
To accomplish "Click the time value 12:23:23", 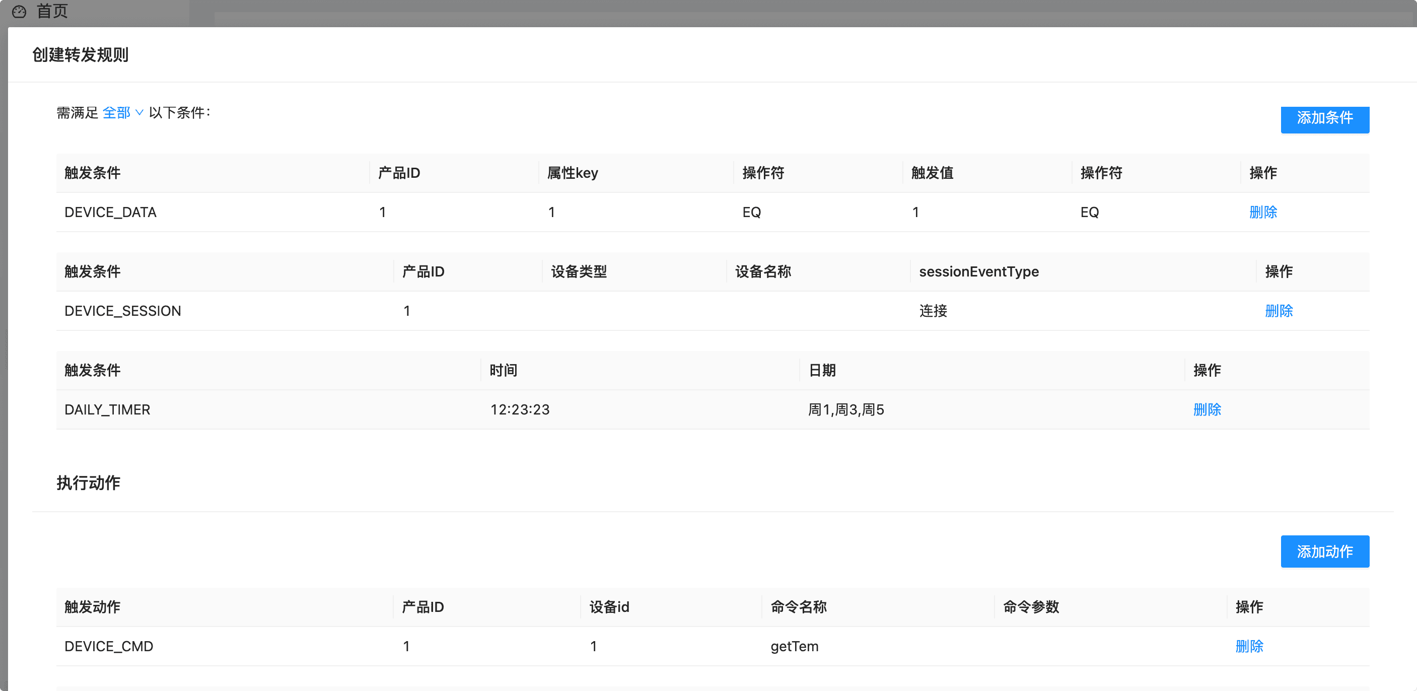I will (x=520, y=410).
